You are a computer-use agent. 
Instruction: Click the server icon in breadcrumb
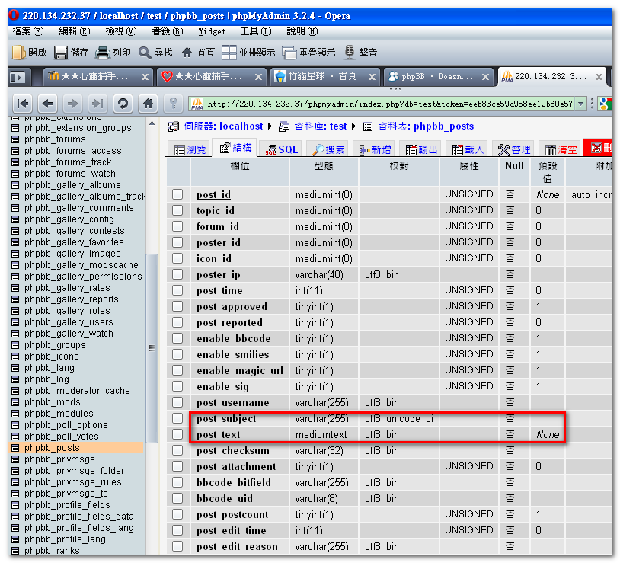tap(173, 126)
